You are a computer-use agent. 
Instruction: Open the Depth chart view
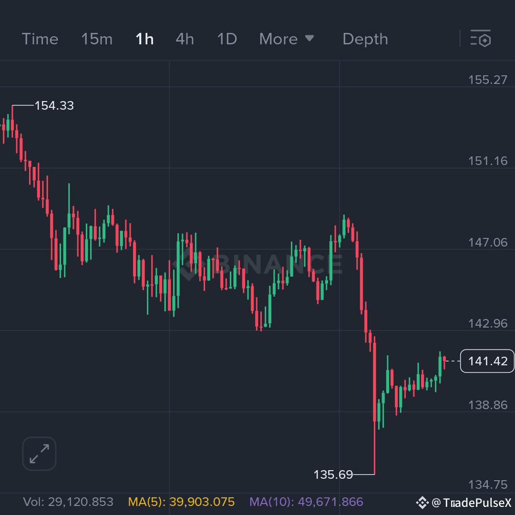tap(365, 39)
